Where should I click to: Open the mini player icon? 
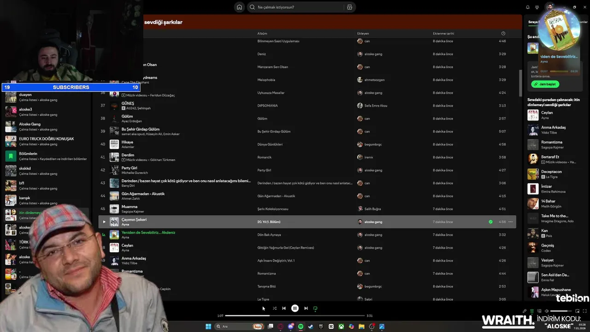[577, 311]
